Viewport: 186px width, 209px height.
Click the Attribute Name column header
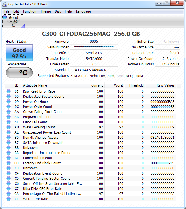52,85
